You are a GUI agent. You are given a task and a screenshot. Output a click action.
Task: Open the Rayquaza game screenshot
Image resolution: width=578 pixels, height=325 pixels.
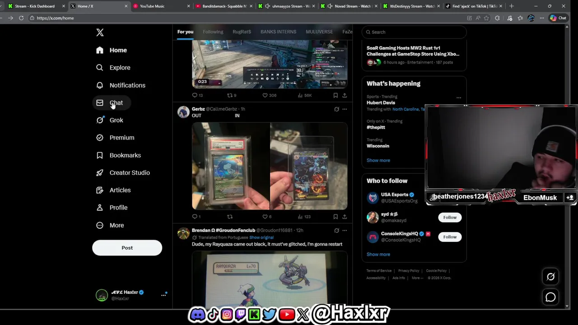270,280
